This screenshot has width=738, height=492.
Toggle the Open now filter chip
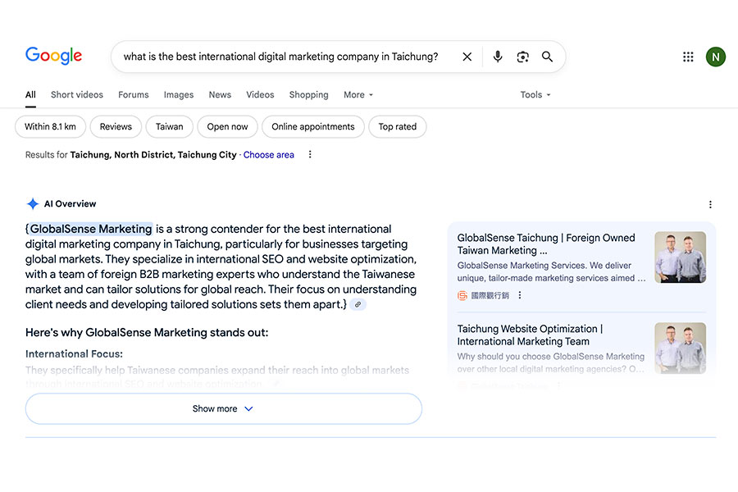pyautogui.click(x=227, y=127)
